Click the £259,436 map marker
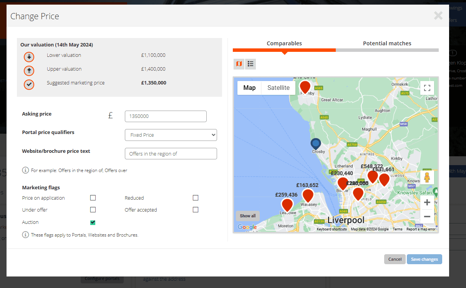The width and height of the screenshot is (466, 288). tap(287, 205)
